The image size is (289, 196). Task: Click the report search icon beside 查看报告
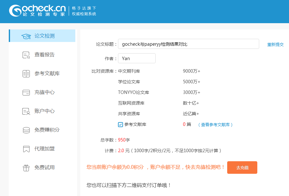(x=26, y=55)
